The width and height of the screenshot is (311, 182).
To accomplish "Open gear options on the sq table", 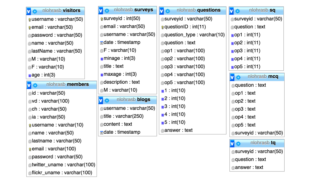I will (x=238, y=11).
